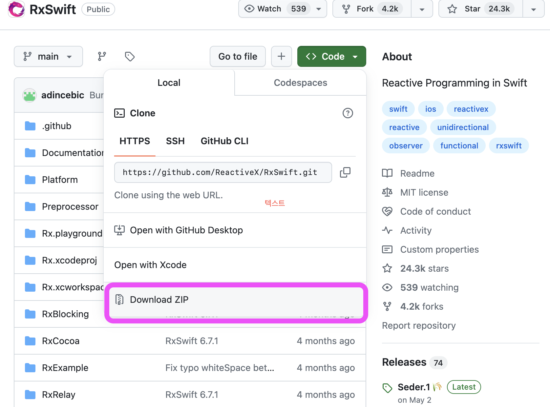Click the Custom properties note icon
The image size is (550, 407).
tap(387, 249)
